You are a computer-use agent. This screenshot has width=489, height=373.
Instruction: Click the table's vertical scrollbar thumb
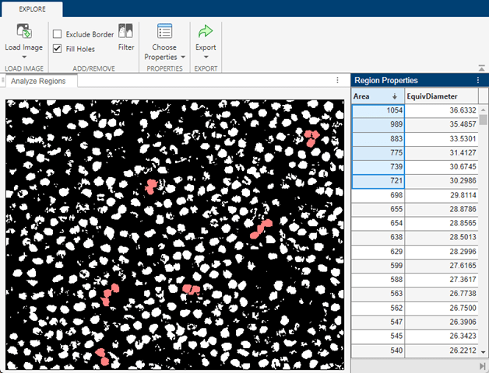tap(483, 119)
